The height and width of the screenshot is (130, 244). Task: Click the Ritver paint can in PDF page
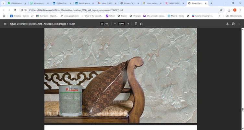coord(70,101)
